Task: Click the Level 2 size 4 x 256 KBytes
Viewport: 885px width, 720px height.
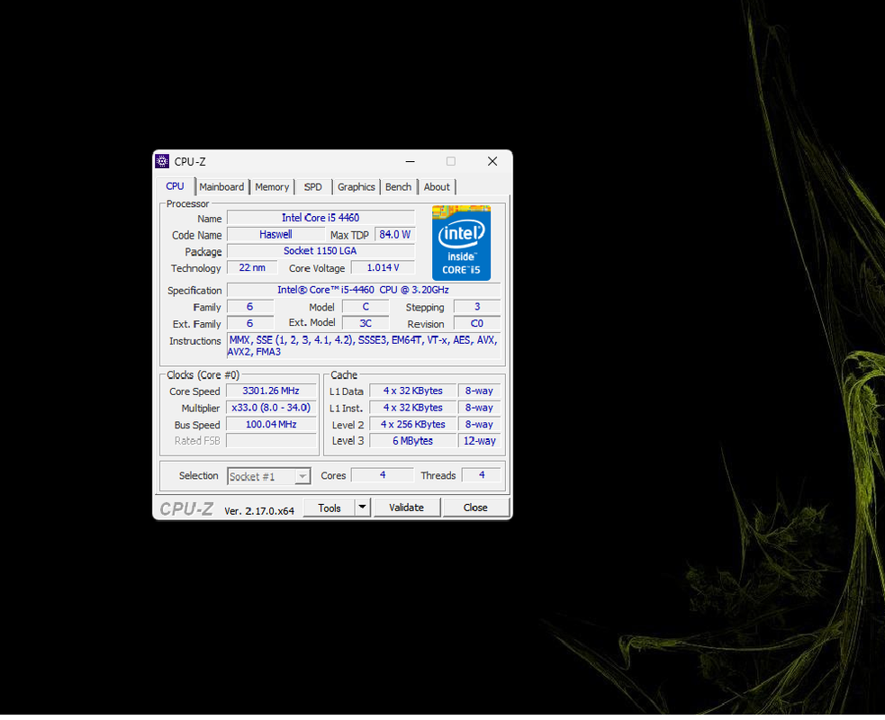Action: click(412, 424)
